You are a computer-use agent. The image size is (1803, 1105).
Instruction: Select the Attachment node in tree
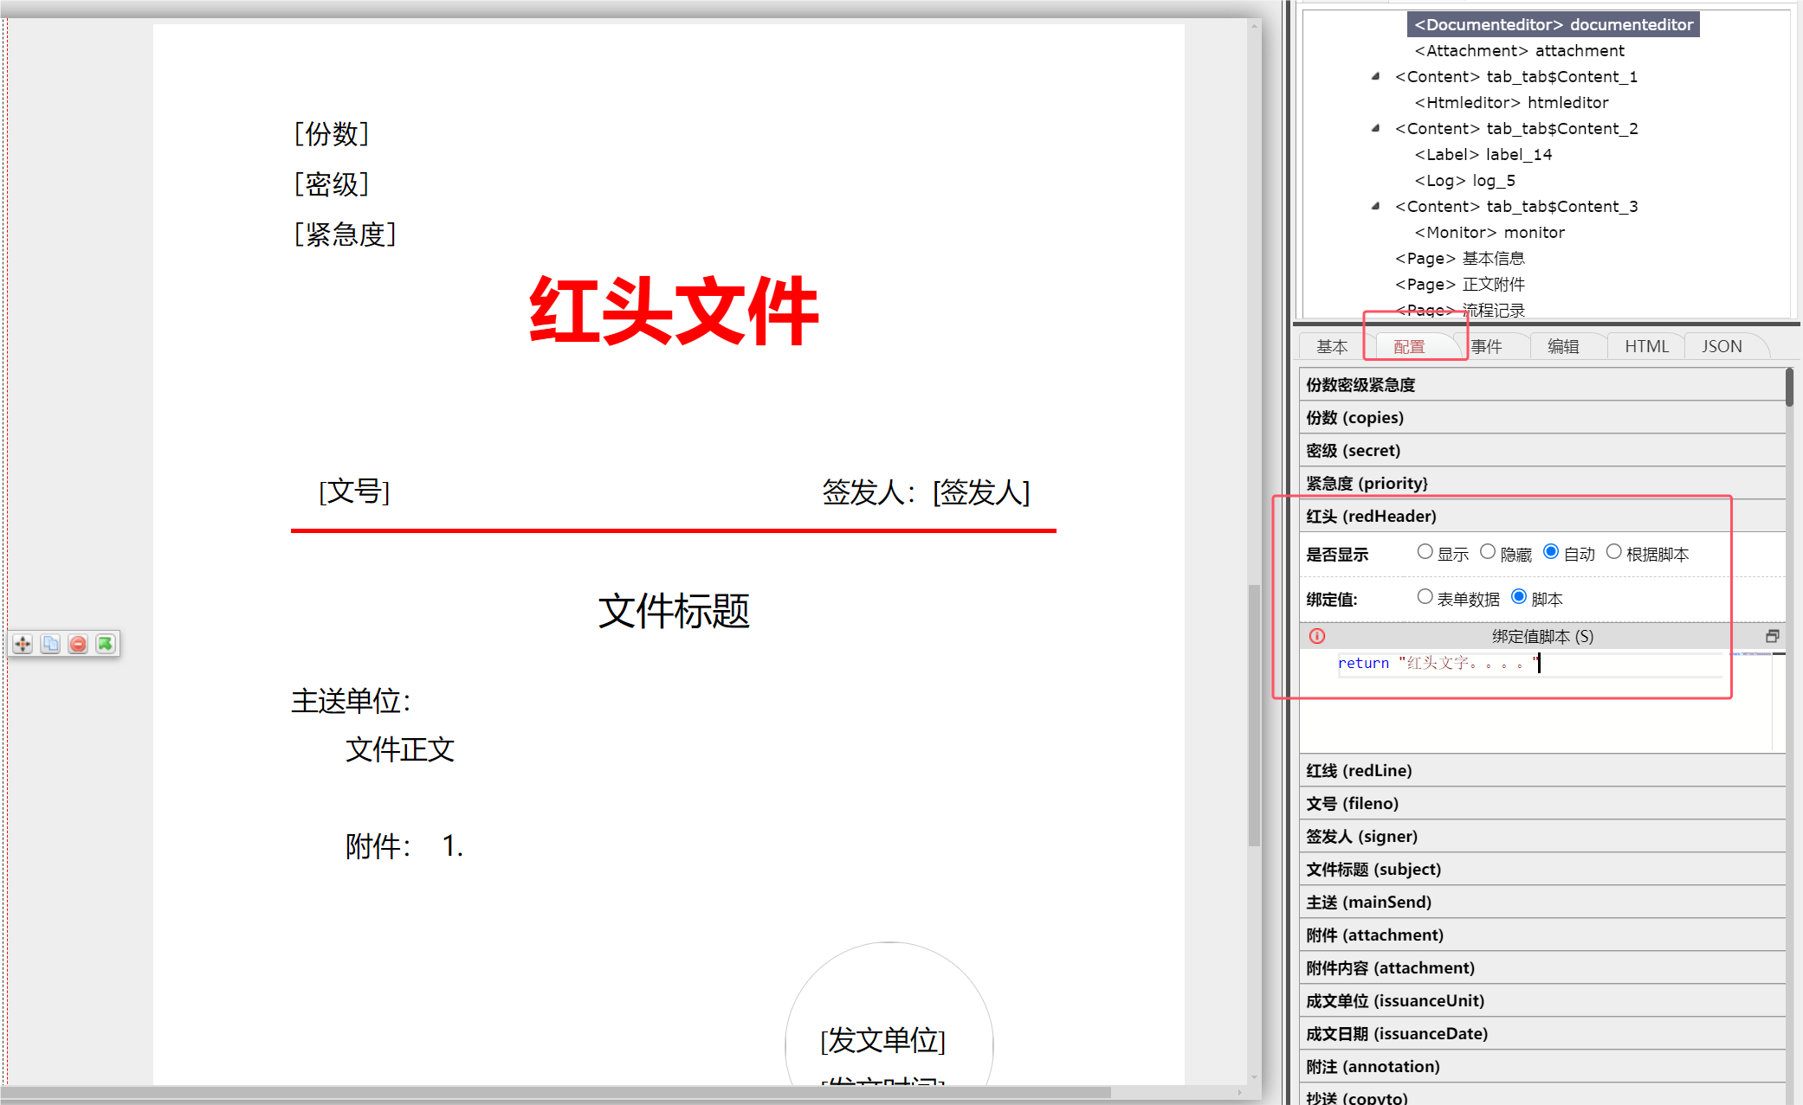click(1519, 50)
